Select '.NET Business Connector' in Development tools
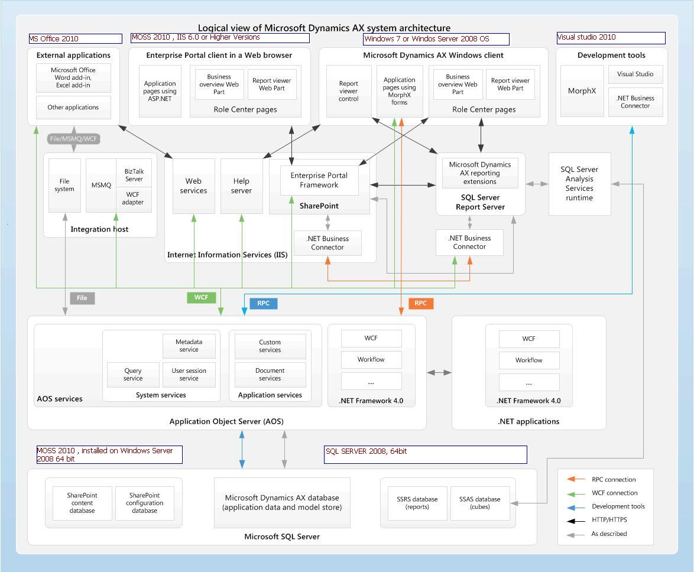The image size is (694, 572). click(x=635, y=102)
